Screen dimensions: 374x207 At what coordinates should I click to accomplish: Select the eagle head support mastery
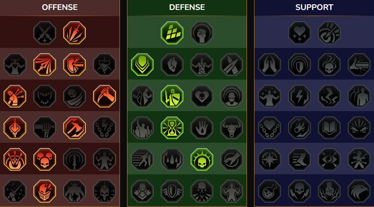click(x=359, y=191)
